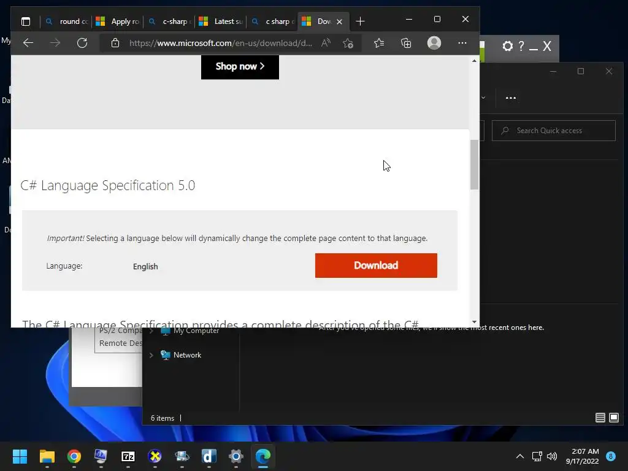Screen dimensions: 628x471
Task: Switch to the "c sharp" search tab
Action: [x=272, y=21]
